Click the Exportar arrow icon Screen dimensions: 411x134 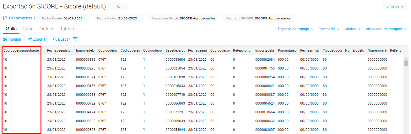(30, 39)
